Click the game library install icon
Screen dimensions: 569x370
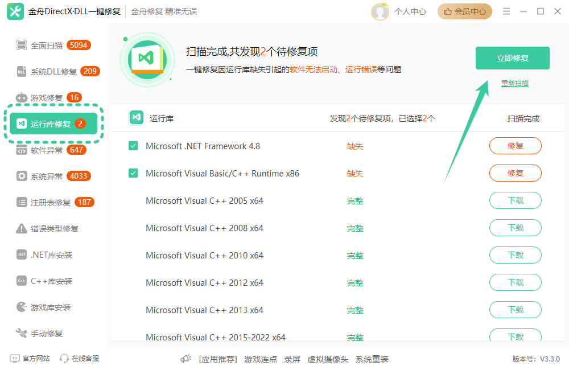(22, 307)
